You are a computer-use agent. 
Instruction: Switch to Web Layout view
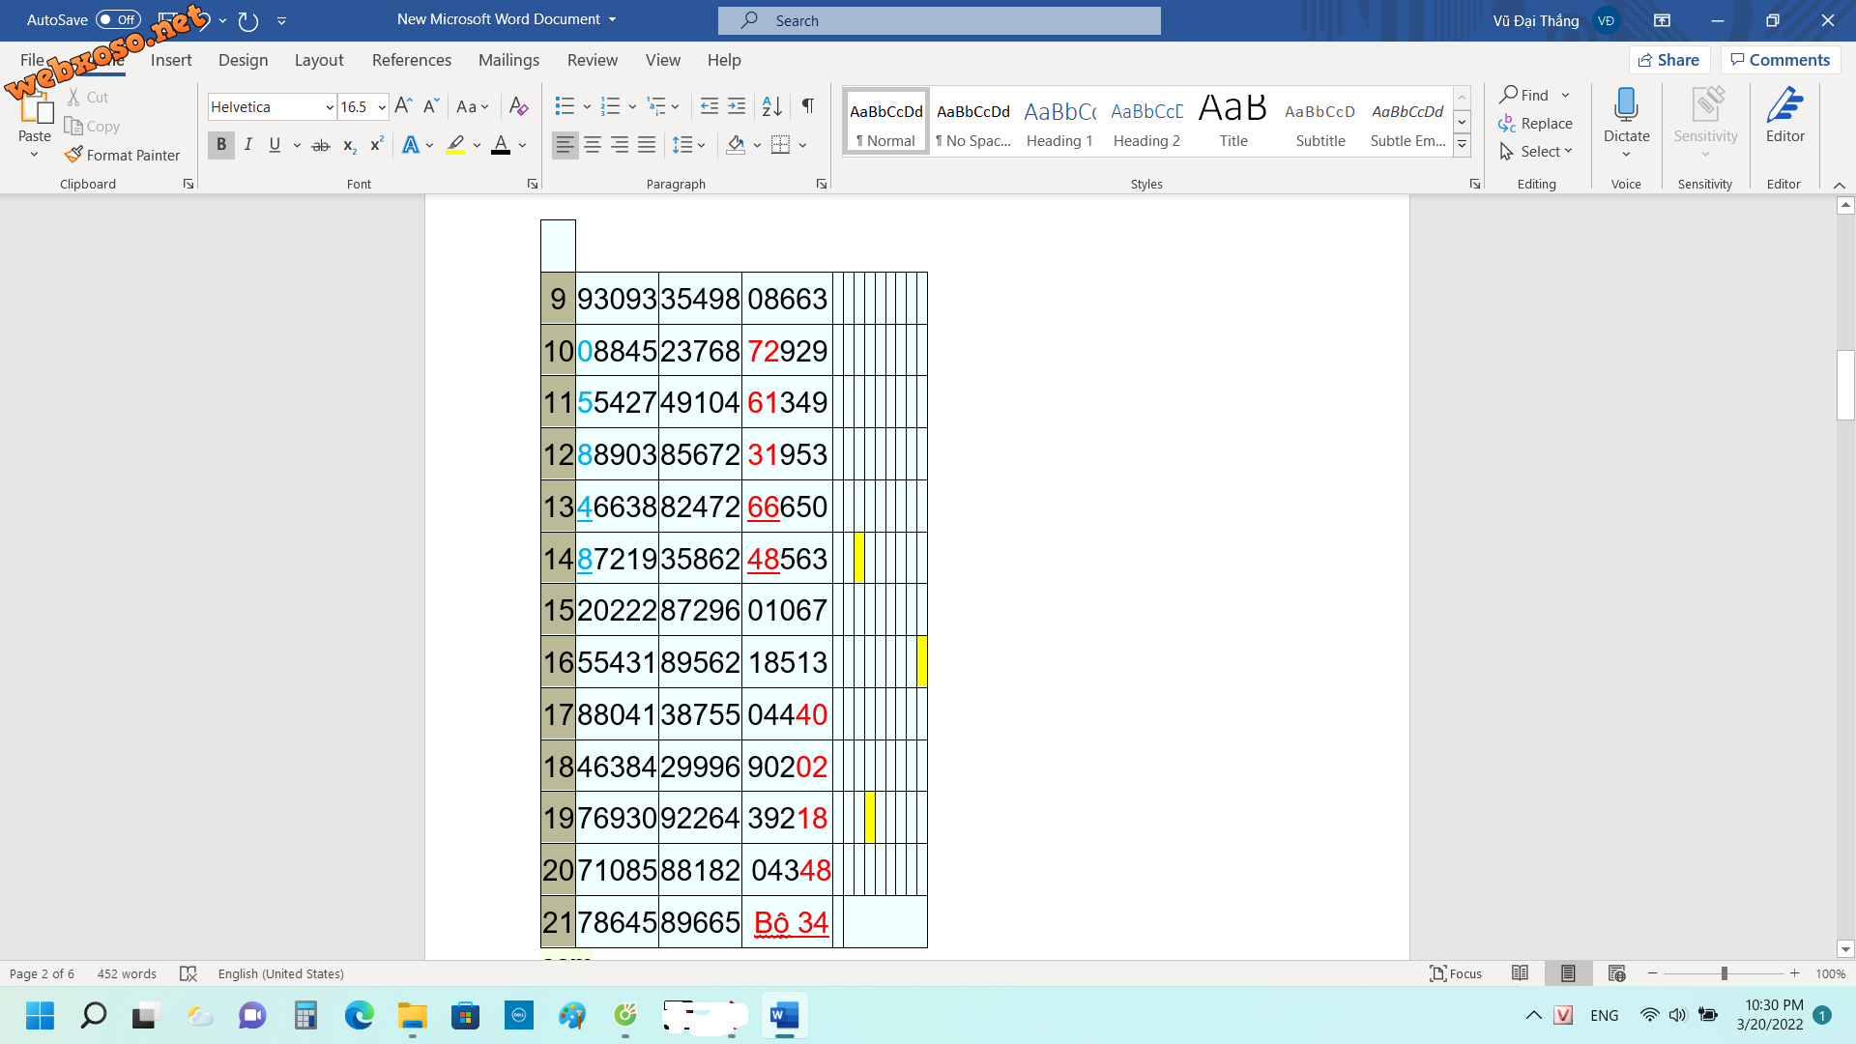tap(1616, 973)
